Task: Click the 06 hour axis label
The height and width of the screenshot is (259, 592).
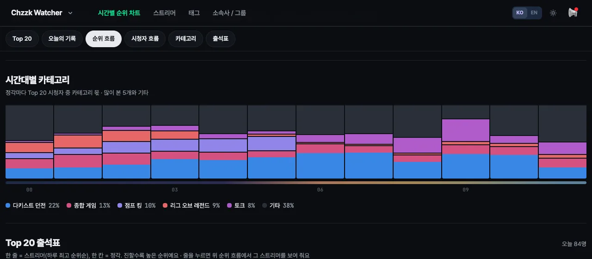Action: pos(321,190)
